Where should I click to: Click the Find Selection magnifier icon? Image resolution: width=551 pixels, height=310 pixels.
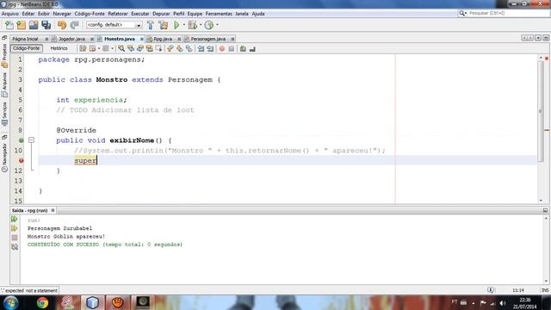point(121,48)
